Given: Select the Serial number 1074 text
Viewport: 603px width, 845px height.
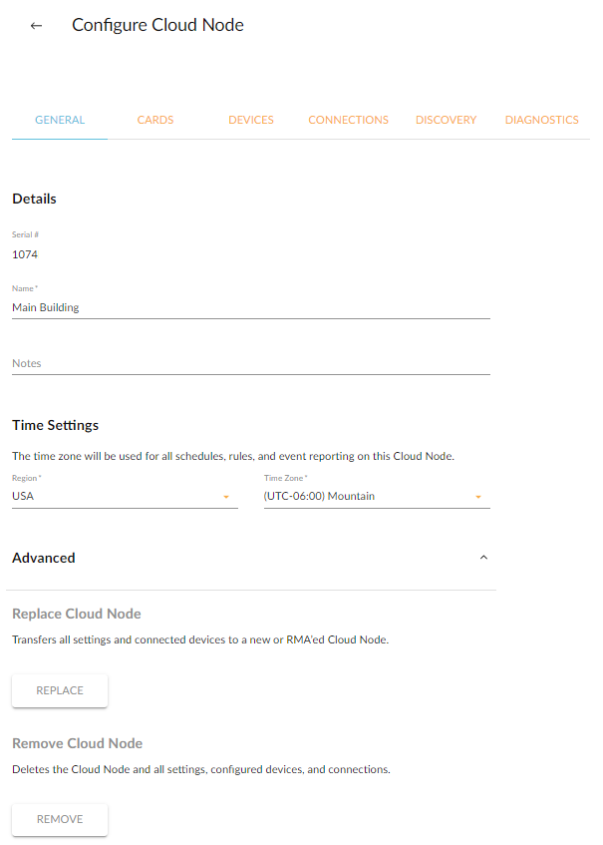Looking at the screenshot, I should (x=24, y=254).
